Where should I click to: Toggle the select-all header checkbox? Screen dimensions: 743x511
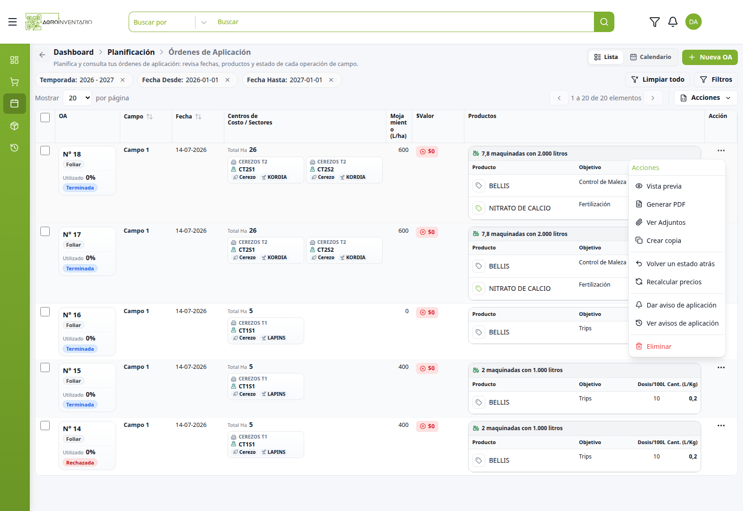[x=45, y=118]
